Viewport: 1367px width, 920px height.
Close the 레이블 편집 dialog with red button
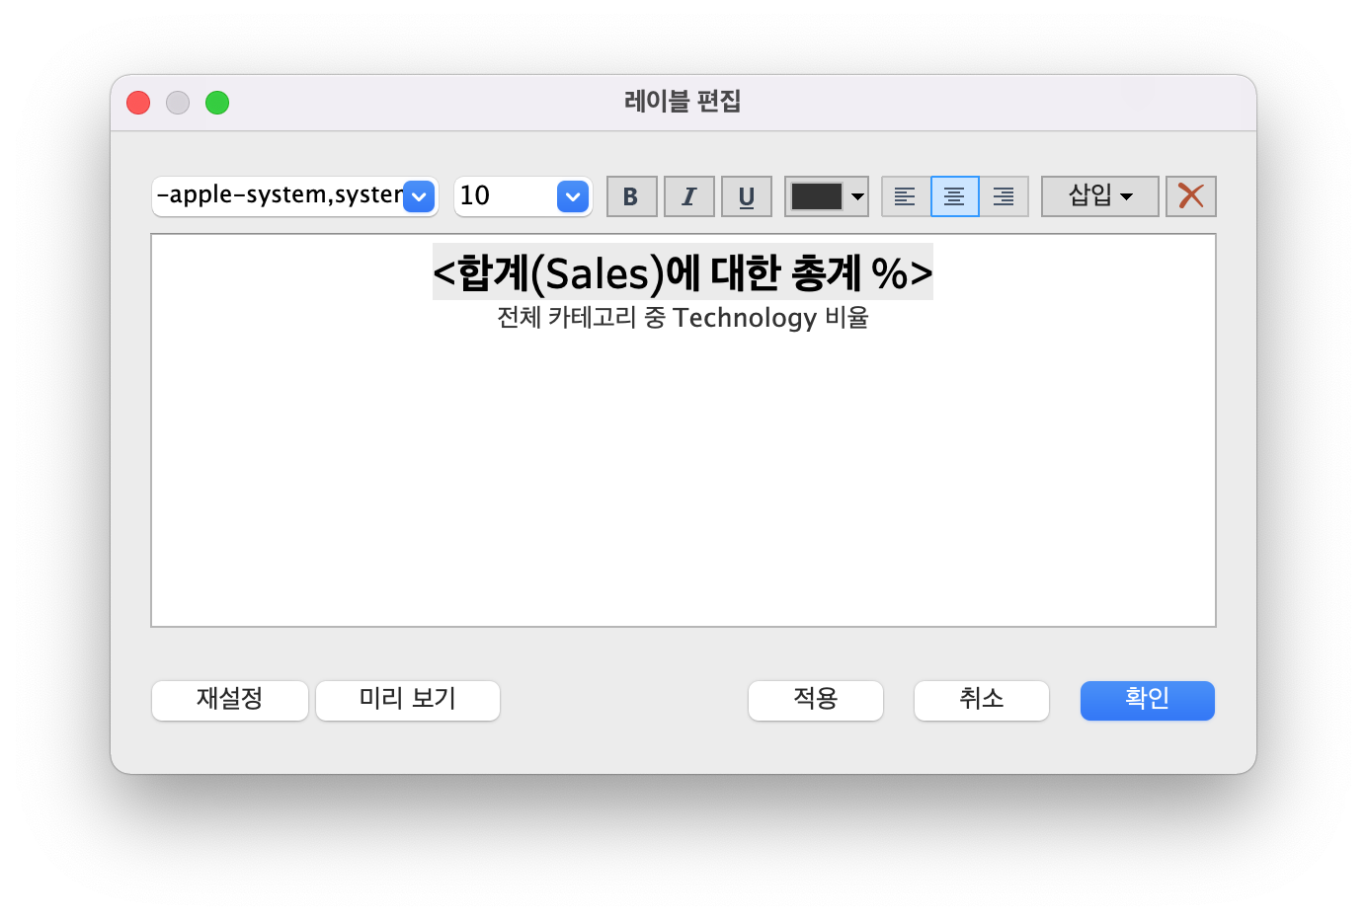[x=138, y=103]
